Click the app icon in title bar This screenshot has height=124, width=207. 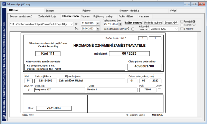tap(4, 4)
